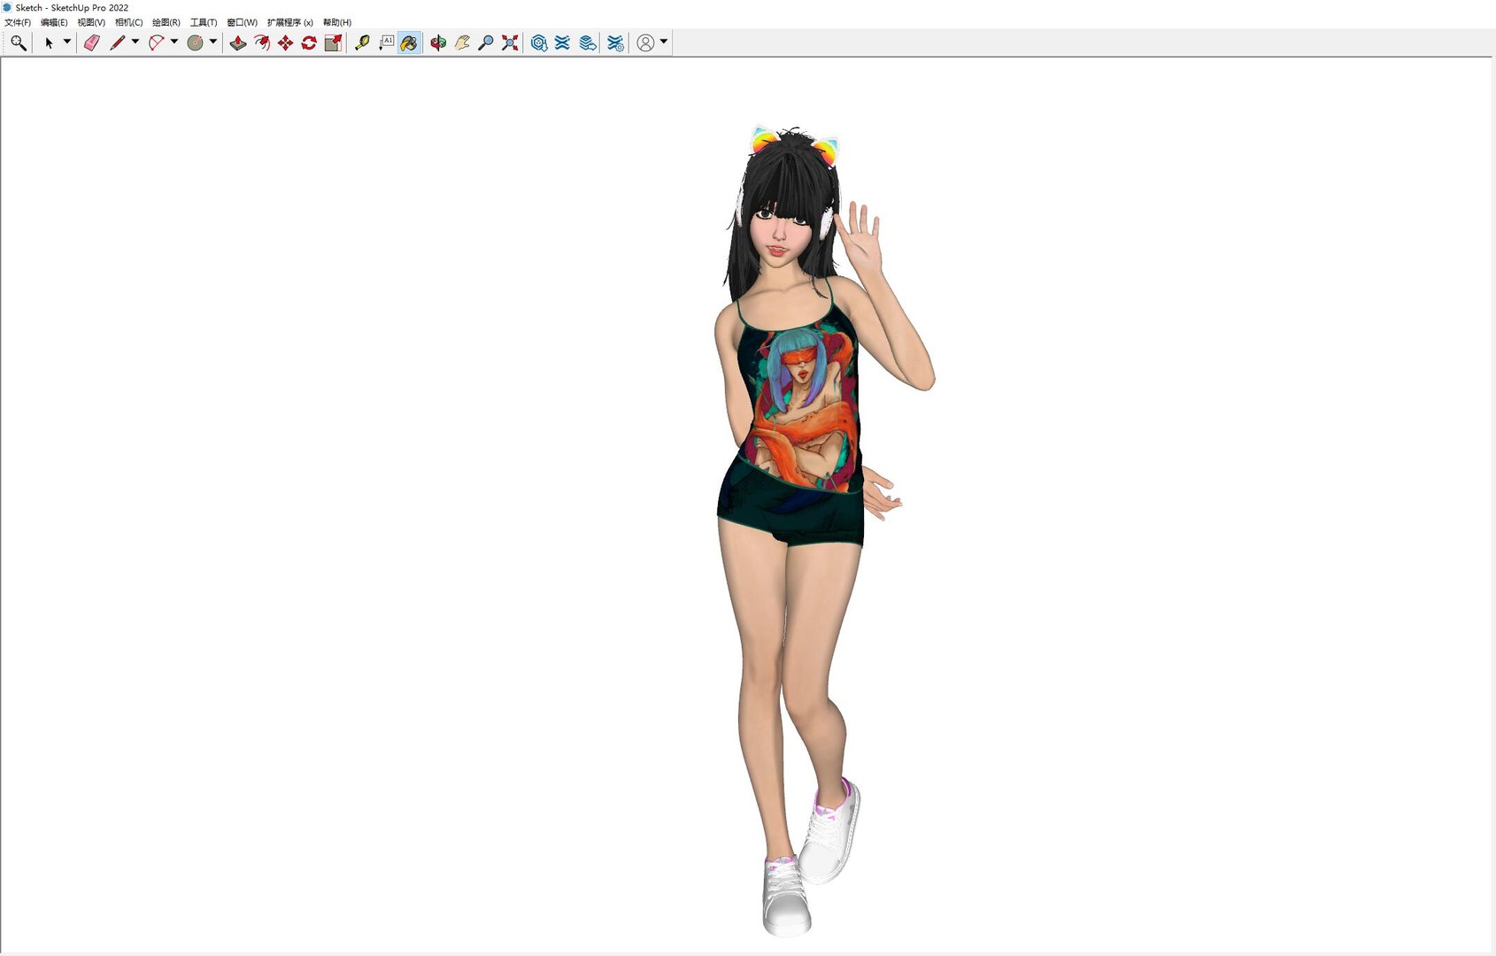Screen dimensions: 1496x956
Task: Select the Offset tool
Action: click(261, 42)
